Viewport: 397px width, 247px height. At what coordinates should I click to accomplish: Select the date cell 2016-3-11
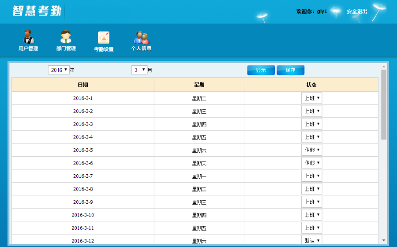[83, 228]
